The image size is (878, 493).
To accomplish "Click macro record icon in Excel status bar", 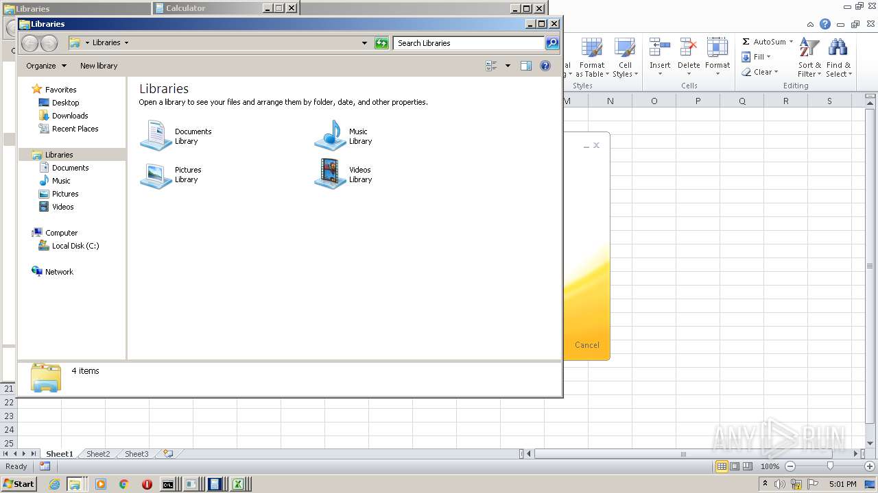I will point(45,466).
